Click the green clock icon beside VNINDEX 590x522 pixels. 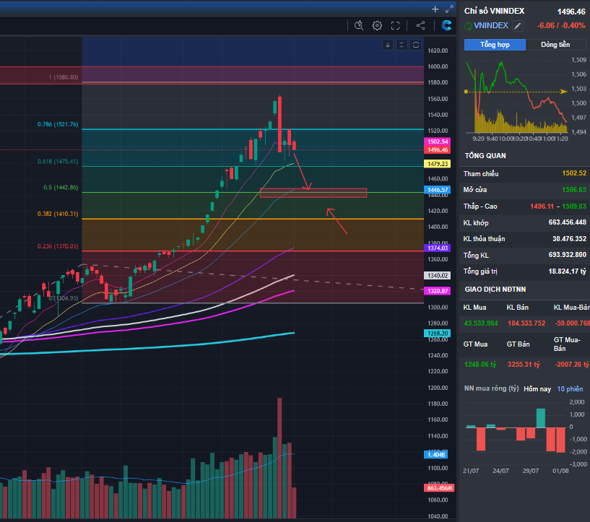pyautogui.click(x=468, y=26)
